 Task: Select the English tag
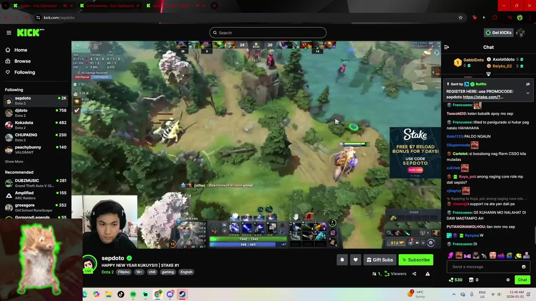(186, 272)
